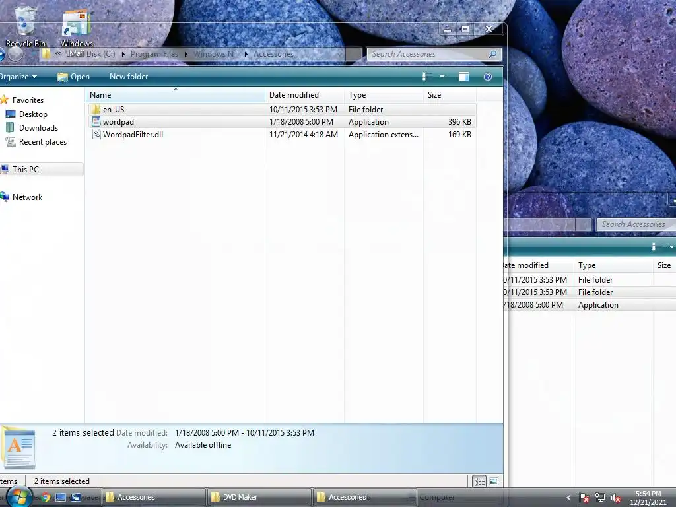Click the 396 KB size cell
Viewport: 676px width, 507px height.
pyautogui.click(x=459, y=121)
